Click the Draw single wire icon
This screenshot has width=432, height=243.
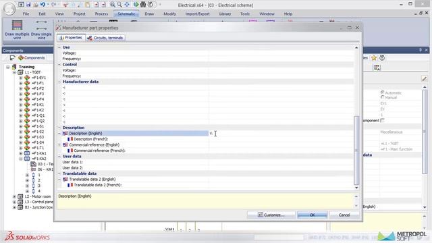pyautogui.click(x=41, y=25)
